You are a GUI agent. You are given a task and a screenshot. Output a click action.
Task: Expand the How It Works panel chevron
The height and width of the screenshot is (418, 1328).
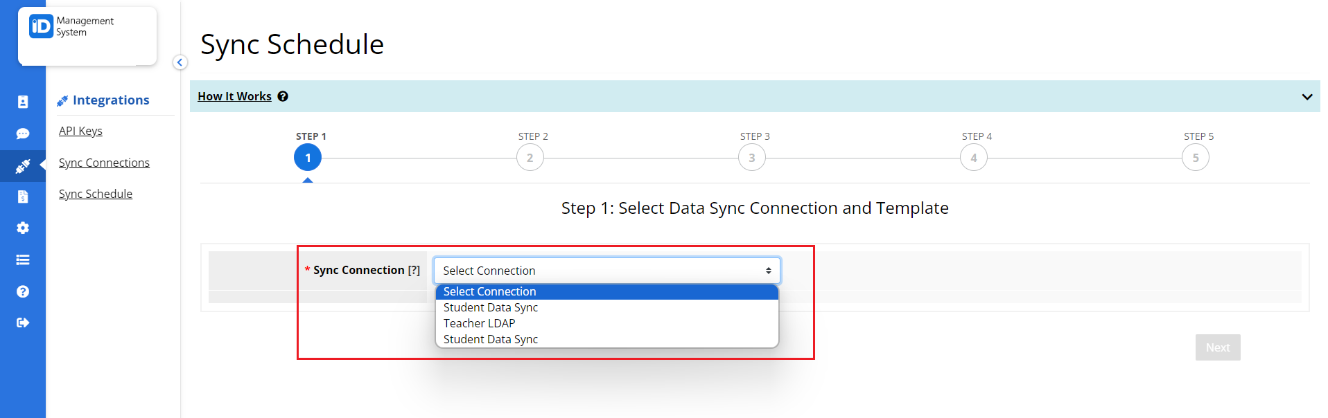coord(1307,96)
